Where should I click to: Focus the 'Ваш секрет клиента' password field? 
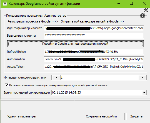(x=94, y=36)
